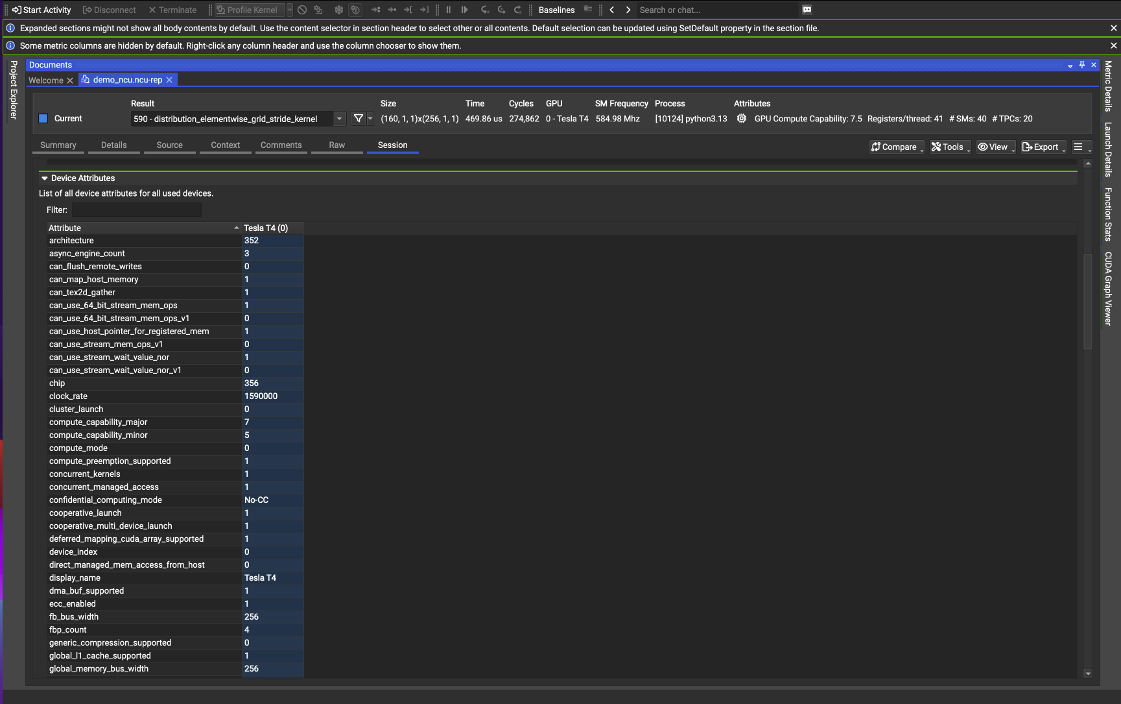Click the Tesla T4 (0) column header
The image size is (1121, 704).
(x=272, y=228)
